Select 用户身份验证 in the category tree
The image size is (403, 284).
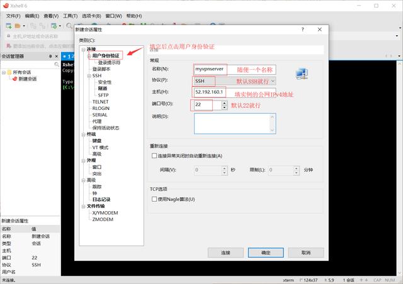pos(106,56)
